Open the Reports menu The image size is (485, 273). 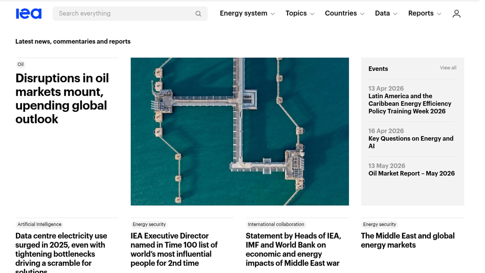coord(425,13)
